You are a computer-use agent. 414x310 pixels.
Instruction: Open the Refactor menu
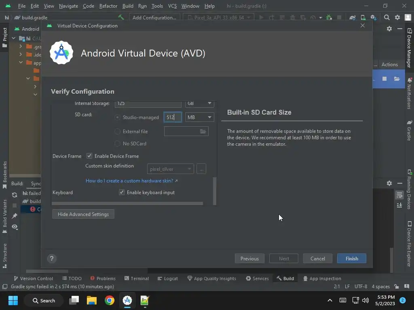pyautogui.click(x=108, y=6)
